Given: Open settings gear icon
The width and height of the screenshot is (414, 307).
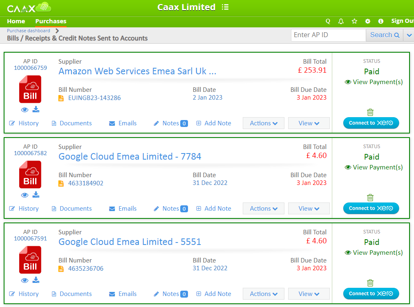Looking at the screenshot, I should pos(367,21).
